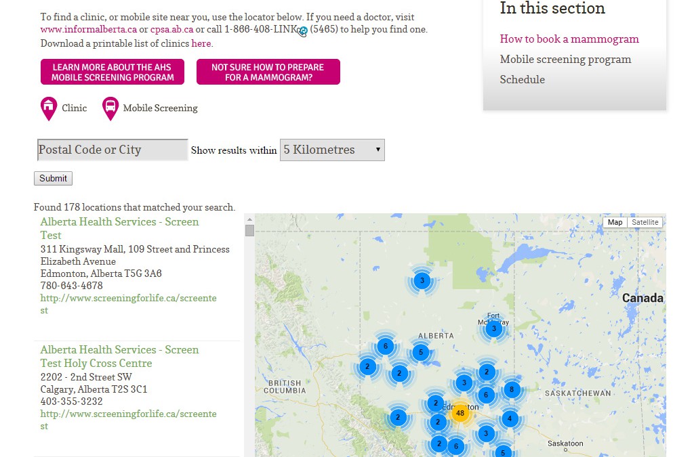Click Learn More About the AHS Mobile Screening Program

(x=113, y=72)
